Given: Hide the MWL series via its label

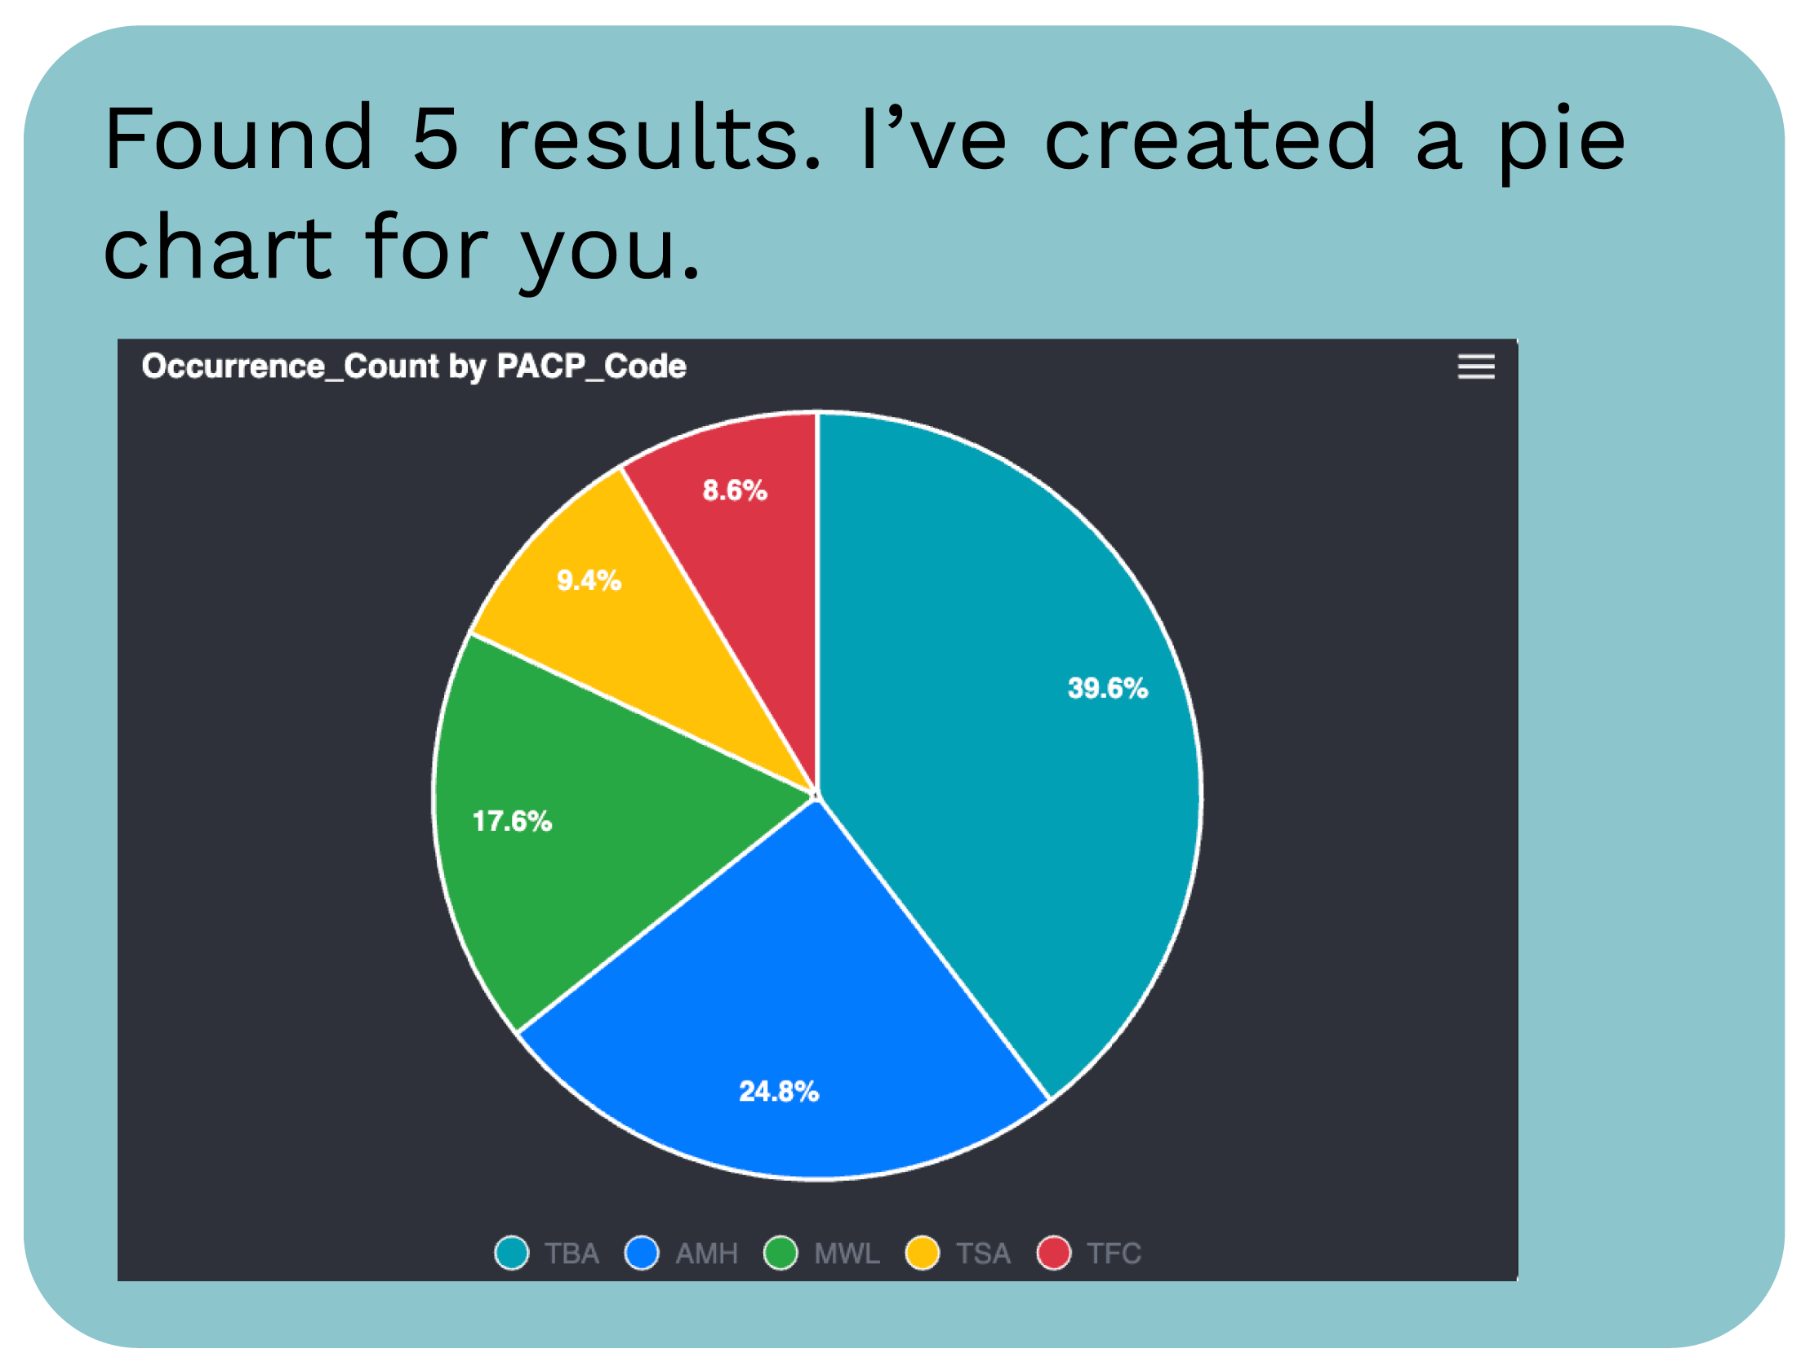Looking at the screenshot, I should coord(847,1253).
